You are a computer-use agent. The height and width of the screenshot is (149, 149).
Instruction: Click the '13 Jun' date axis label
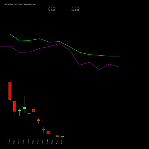(x=24, y=142)
